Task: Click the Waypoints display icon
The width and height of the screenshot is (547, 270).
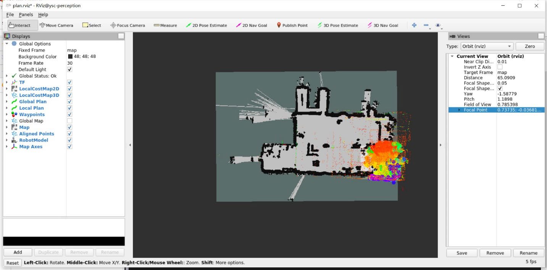Action: click(15, 114)
